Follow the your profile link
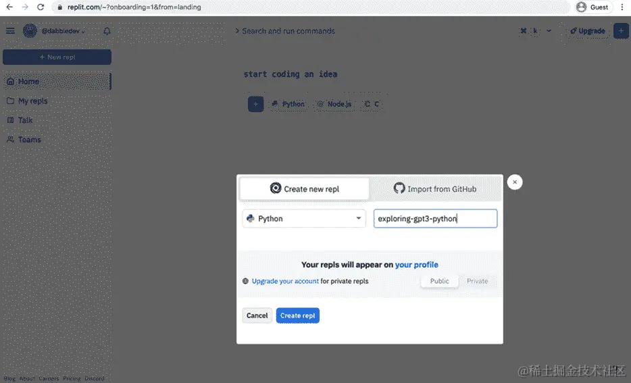The width and height of the screenshot is (631, 383). coord(417,265)
